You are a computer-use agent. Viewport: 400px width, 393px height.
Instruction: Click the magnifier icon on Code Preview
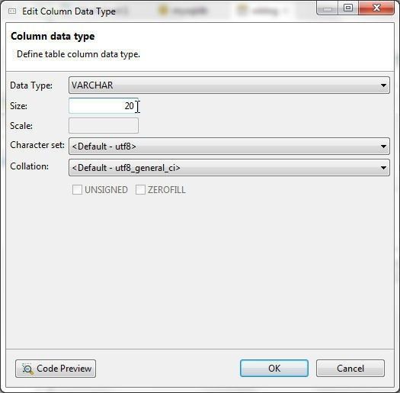pos(27,369)
